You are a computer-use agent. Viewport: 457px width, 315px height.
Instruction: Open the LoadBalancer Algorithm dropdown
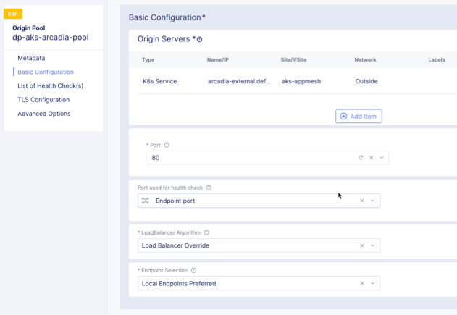click(x=372, y=245)
